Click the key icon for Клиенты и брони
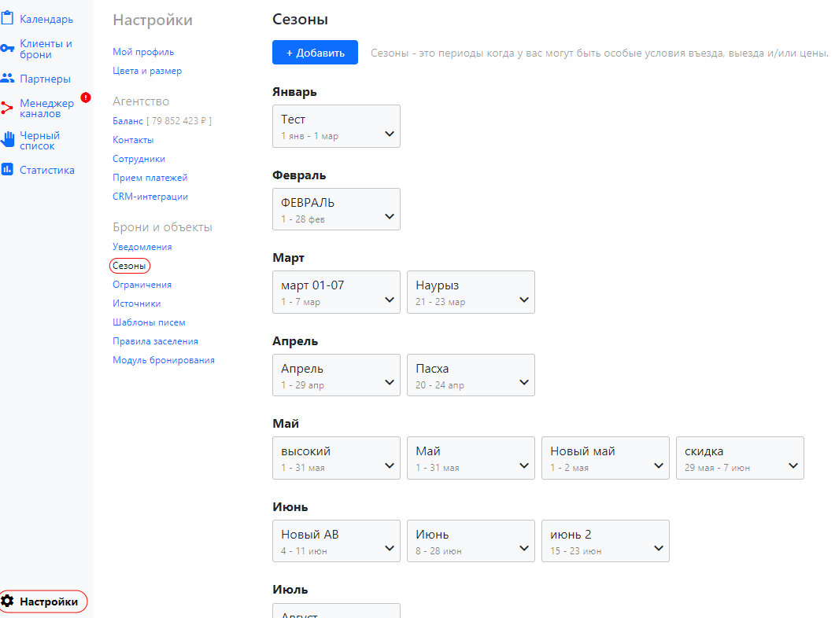 coord(7,49)
